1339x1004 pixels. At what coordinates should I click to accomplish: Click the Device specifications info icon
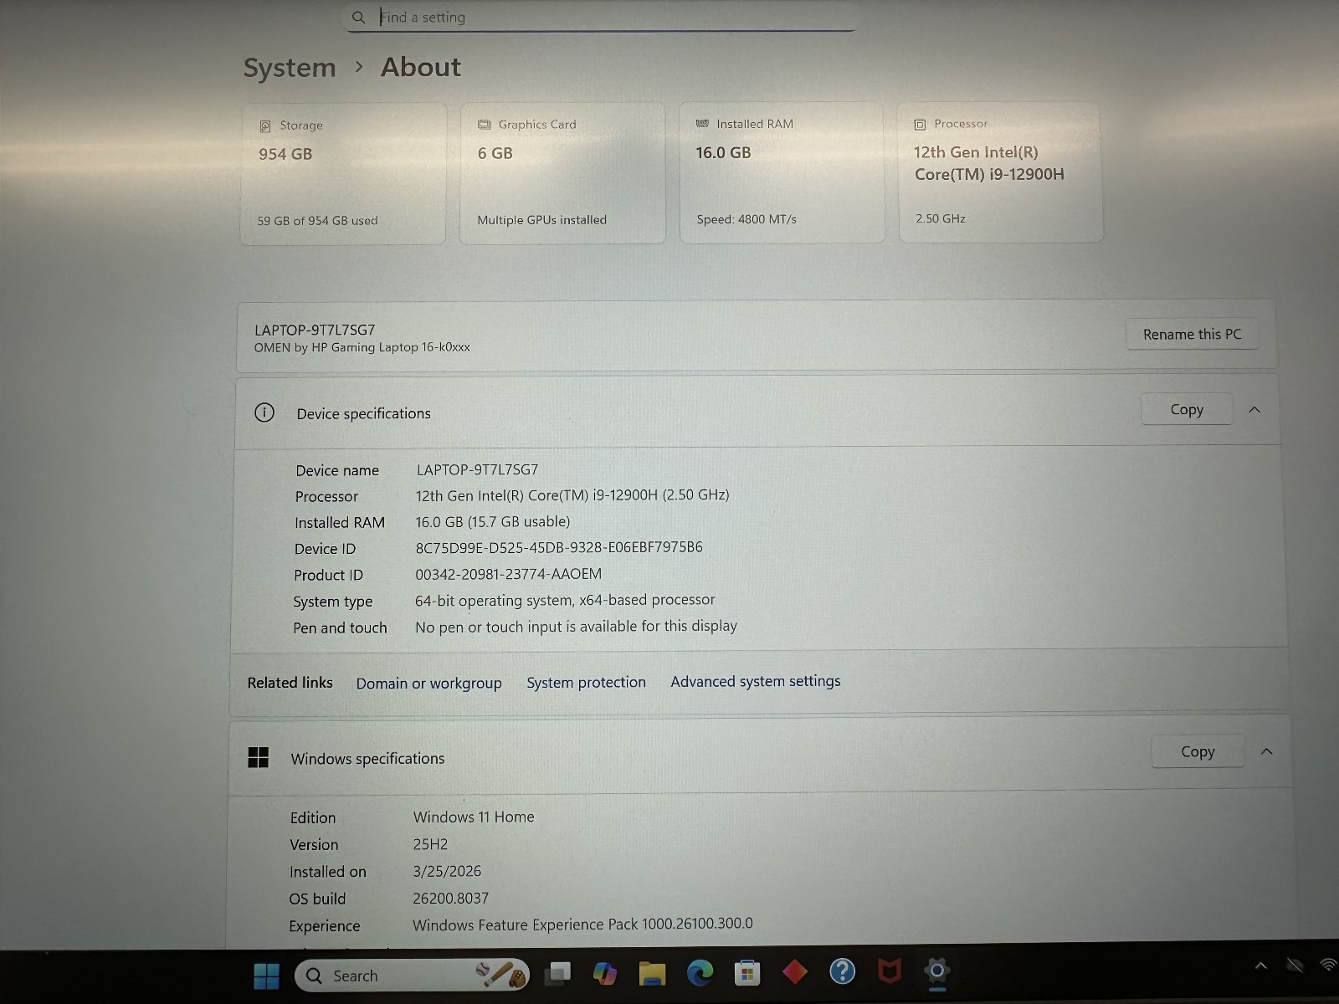[x=264, y=412]
